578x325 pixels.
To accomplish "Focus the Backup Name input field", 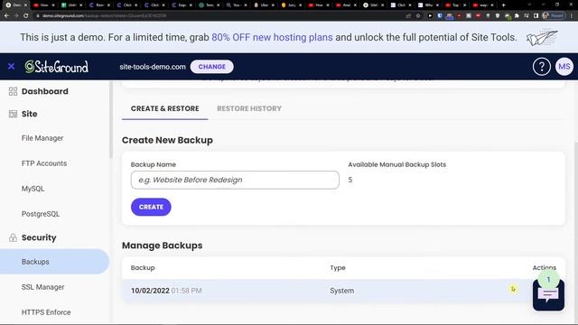I will point(235,180).
